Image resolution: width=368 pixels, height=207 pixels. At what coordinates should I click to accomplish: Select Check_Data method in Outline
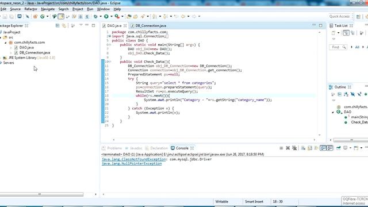coord(359,122)
